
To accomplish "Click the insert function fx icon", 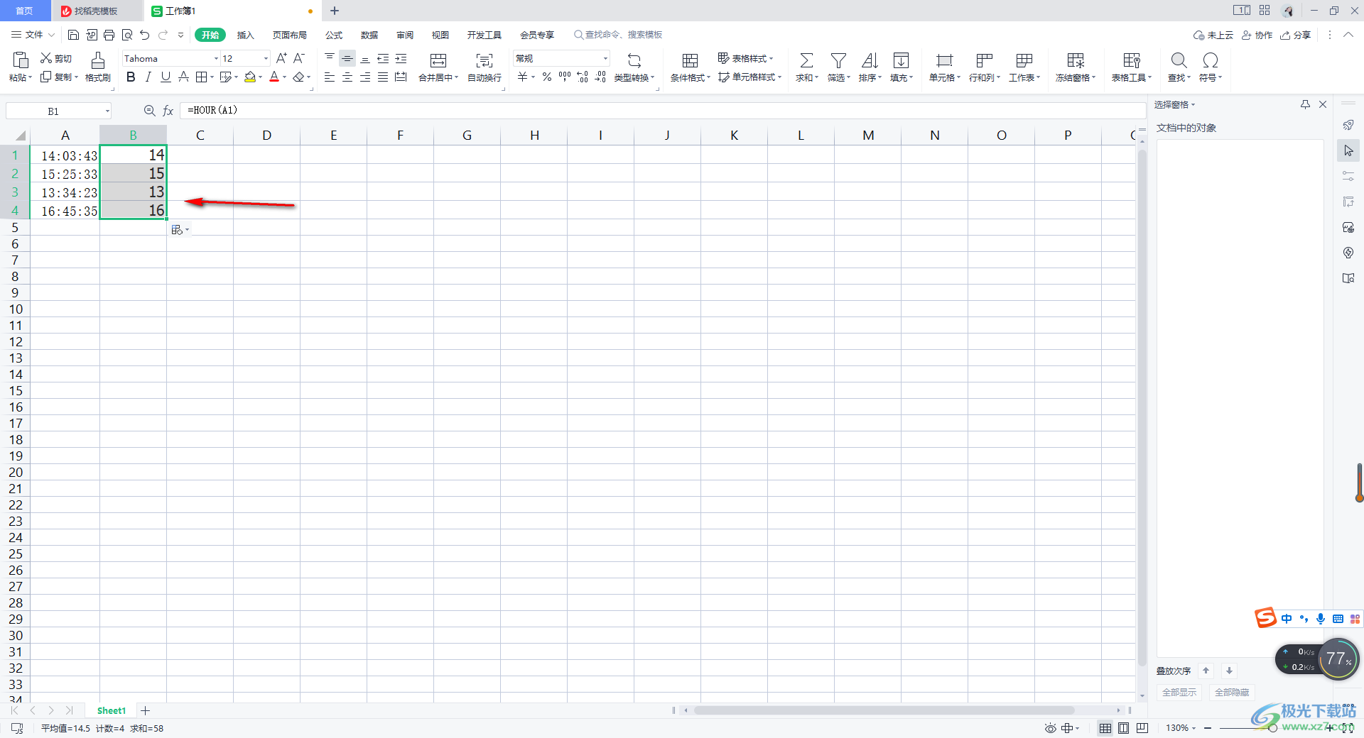I will (x=168, y=111).
